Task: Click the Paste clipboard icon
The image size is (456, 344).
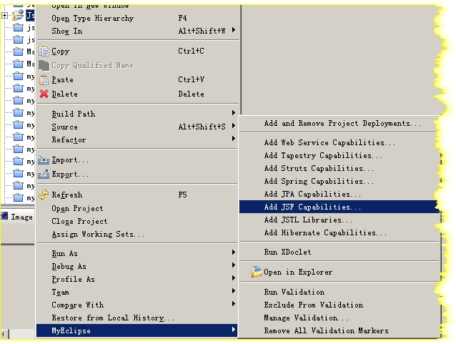Action: pos(44,79)
